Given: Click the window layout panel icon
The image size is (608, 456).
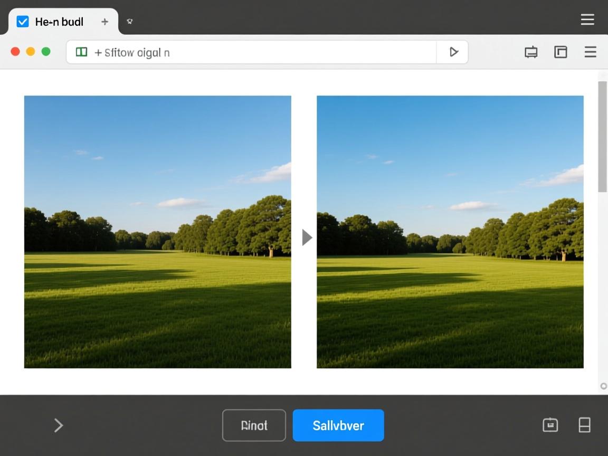Looking at the screenshot, I should click(x=560, y=52).
